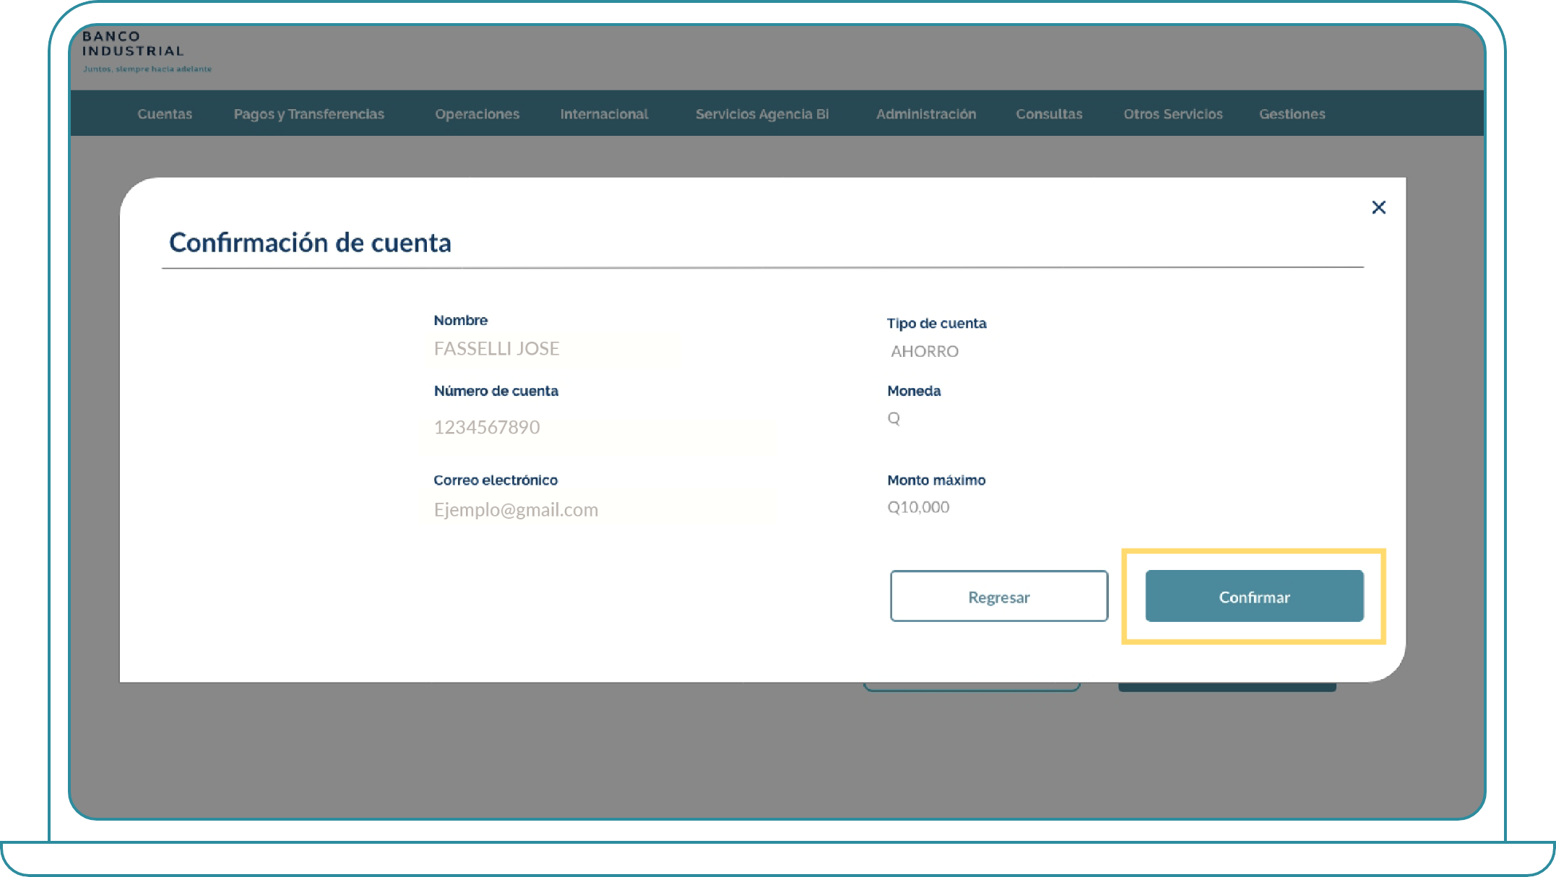Close the Confirmación de cuenta dialog
Image resolution: width=1556 pixels, height=877 pixels.
tap(1378, 207)
